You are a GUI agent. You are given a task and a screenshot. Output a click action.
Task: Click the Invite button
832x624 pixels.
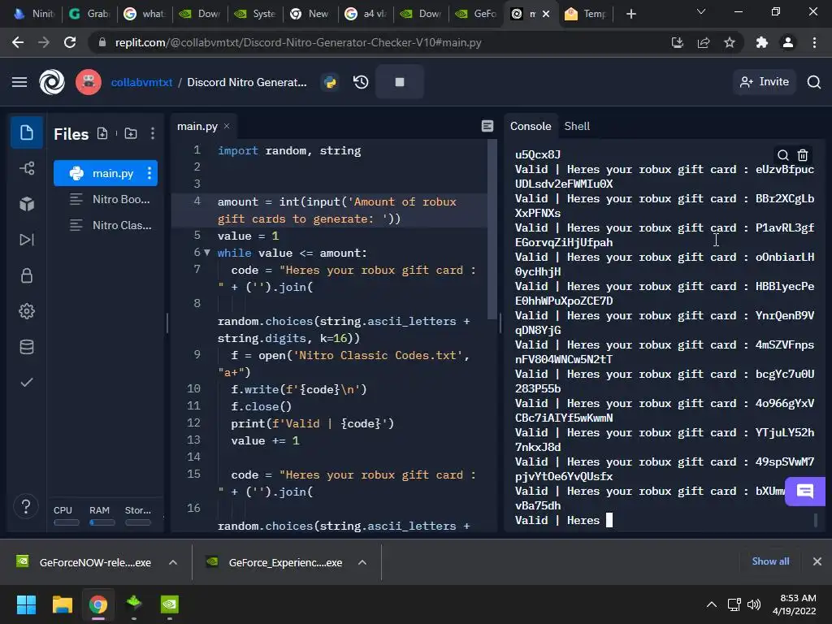765,82
